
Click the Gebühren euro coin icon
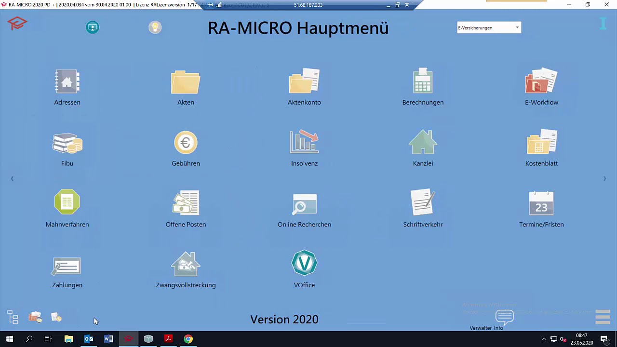click(186, 143)
